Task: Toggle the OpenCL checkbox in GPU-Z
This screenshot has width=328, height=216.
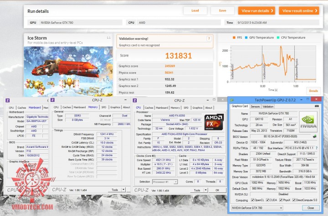Action: point(252,200)
